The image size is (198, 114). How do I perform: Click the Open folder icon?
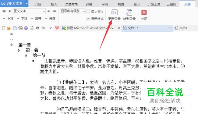tap(9, 28)
